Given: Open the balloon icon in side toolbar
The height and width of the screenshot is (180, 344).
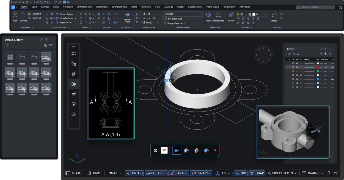Looking at the screenshot, I should click(x=74, y=104).
